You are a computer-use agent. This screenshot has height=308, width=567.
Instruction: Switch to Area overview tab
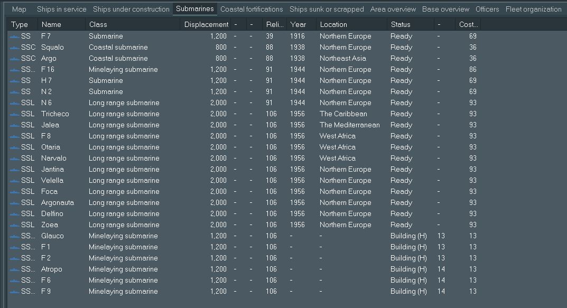coord(393,9)
